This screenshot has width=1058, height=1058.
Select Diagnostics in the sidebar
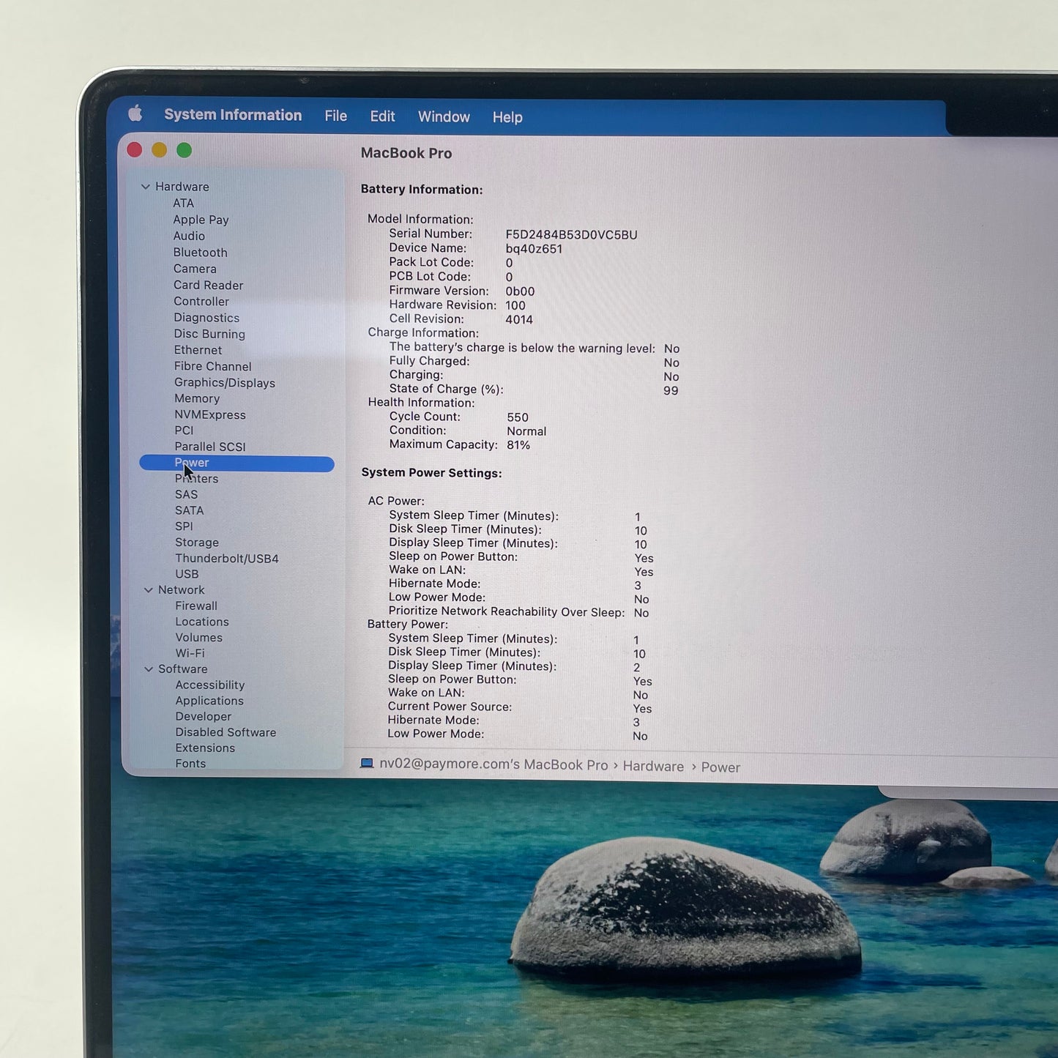206,318
